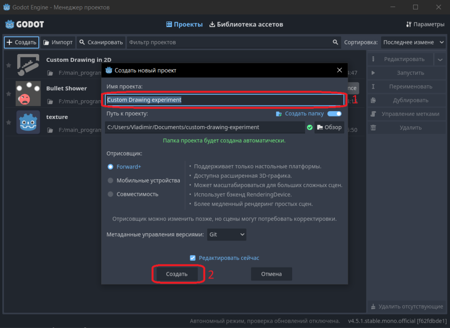Image resolution: width=450 pixels, height=328 pixels.
Task: Select the Bullet Shower project icon
Action: [x=28, y=94]
